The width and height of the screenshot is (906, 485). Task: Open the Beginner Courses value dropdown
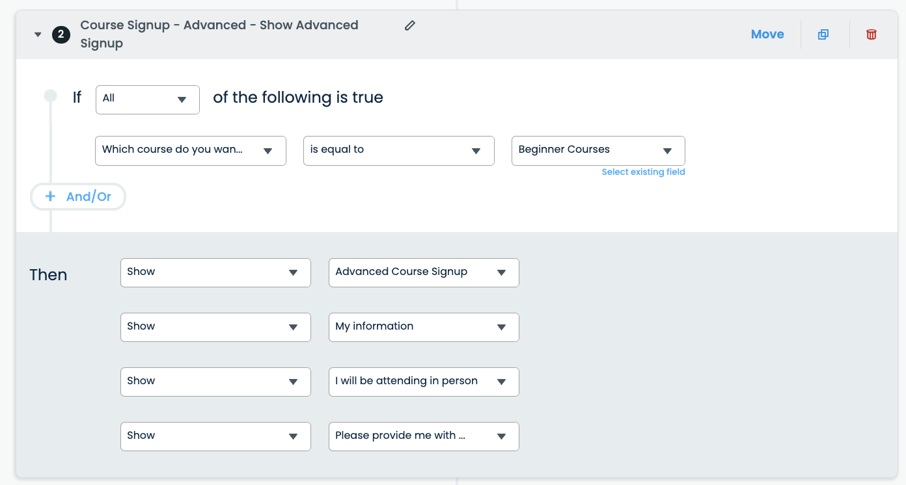[x=597, y=150]
